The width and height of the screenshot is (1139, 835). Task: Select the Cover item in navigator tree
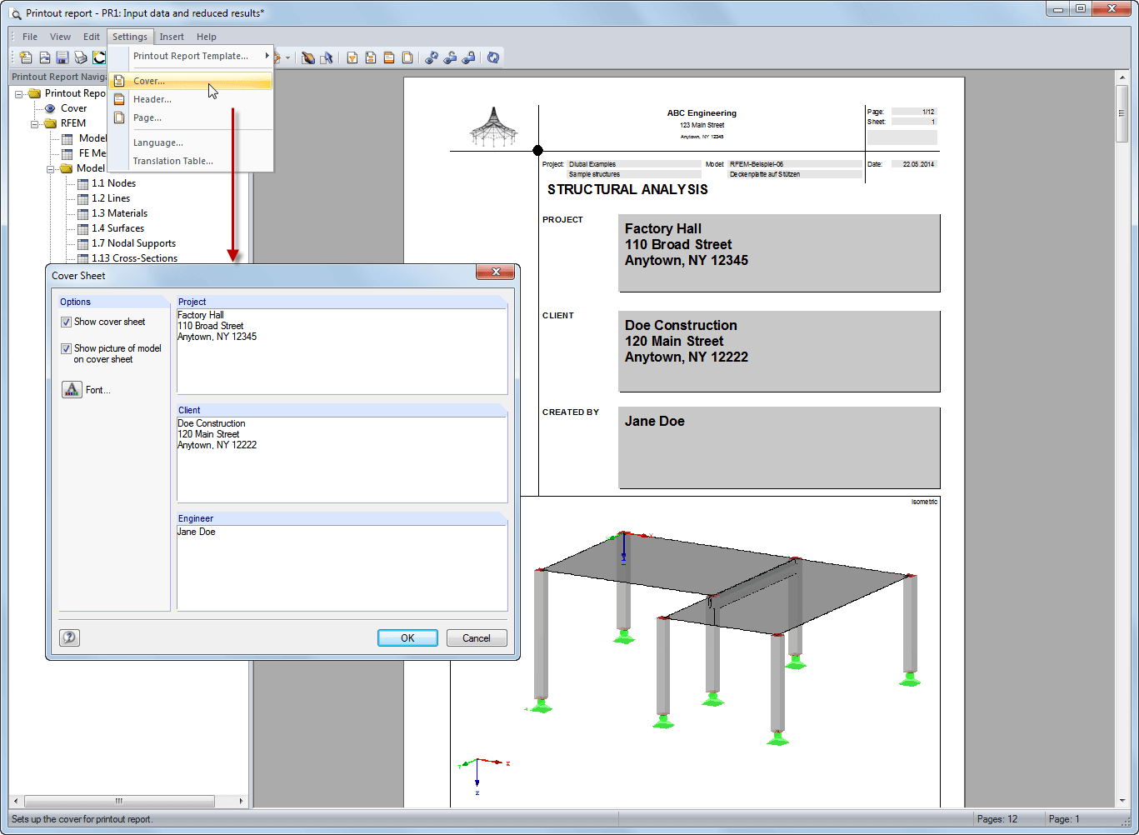(x=73, y=108)
